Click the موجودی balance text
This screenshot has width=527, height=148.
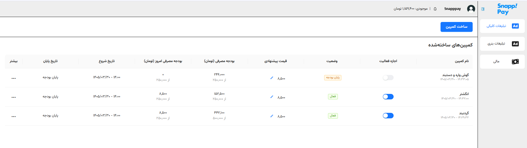(x=411, y=9)
